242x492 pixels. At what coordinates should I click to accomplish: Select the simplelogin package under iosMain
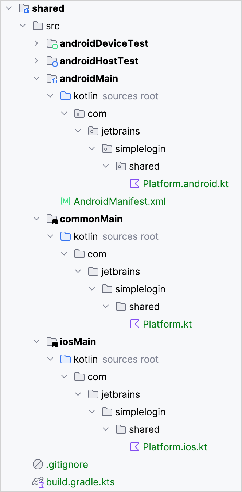tap(141, 412)
